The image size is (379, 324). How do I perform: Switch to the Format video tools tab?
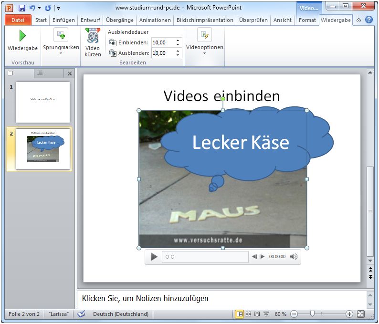307,20
